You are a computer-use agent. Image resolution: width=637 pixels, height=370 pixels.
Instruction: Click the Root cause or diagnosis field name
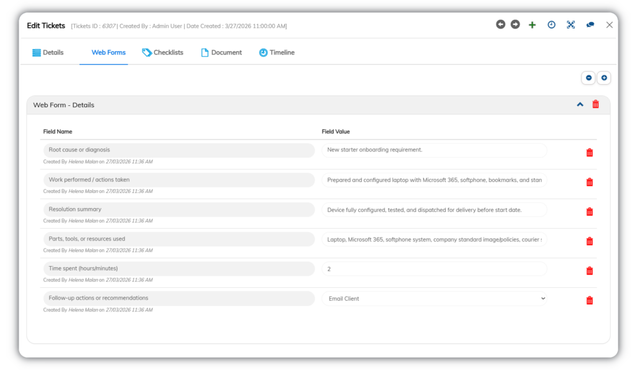(179, 150)
